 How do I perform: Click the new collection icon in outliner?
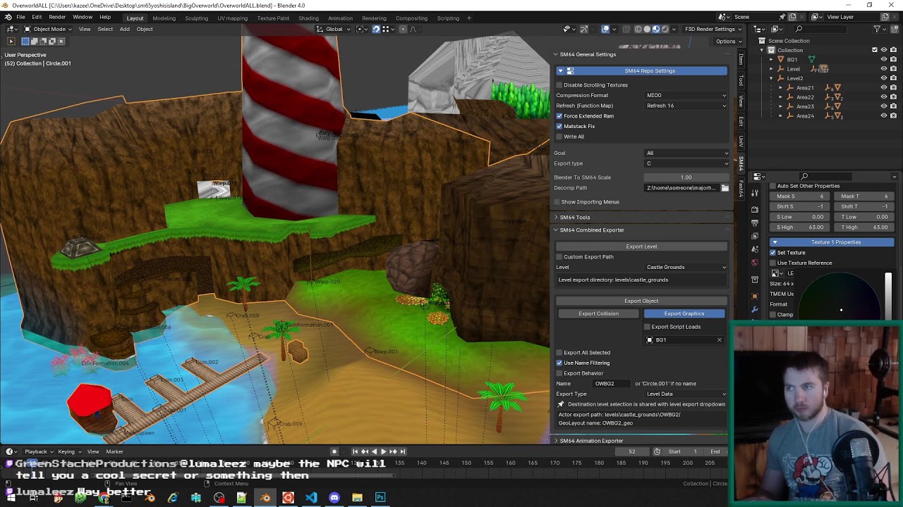point(893,29)
